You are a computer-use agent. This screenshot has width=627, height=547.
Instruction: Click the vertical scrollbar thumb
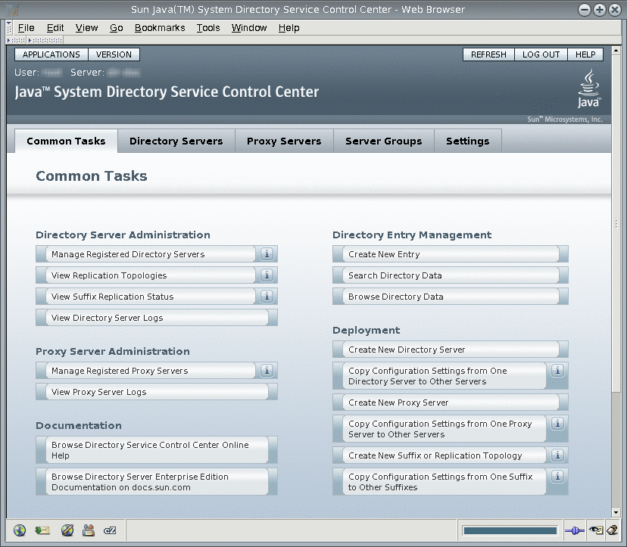pos(616,223)
